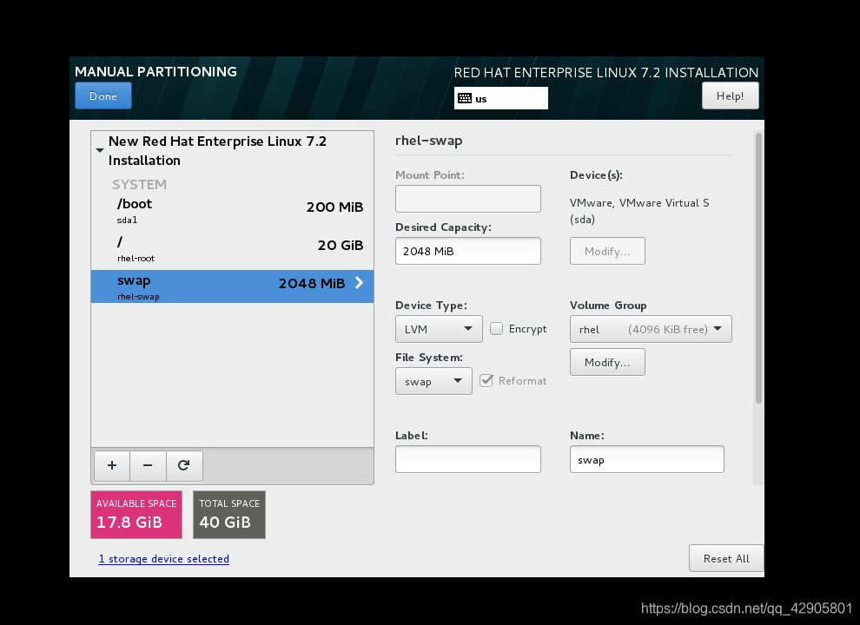The image size is (860, 625).
Task: Click the Reset All button
Action: pos(726,558)
